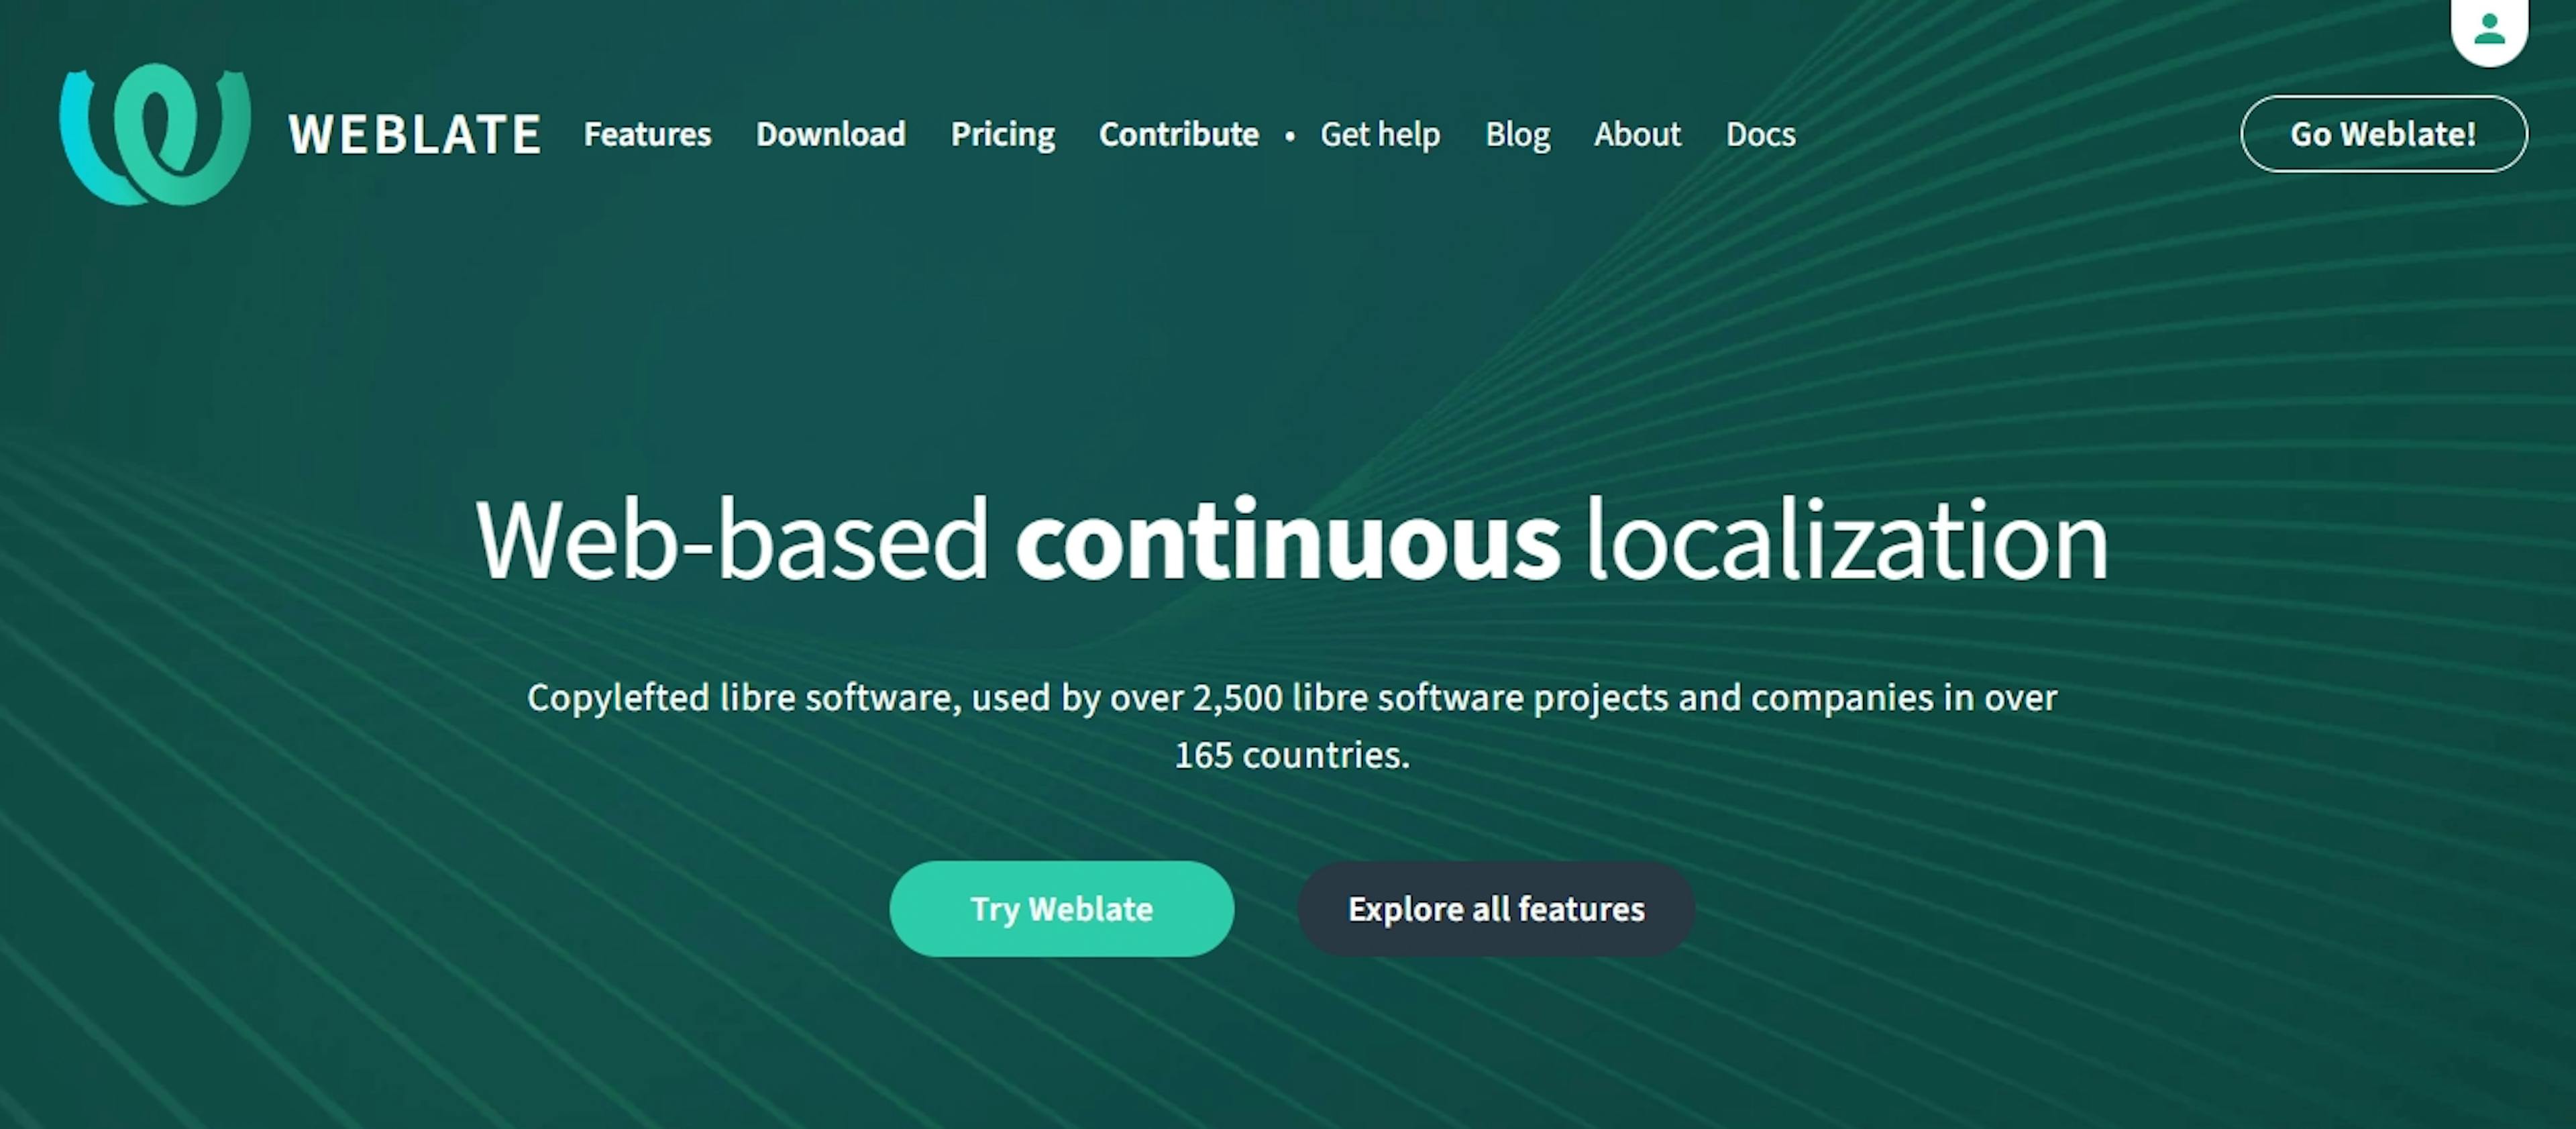Open the Get help link
2576x1129 pixels.
coord(1379,134)
